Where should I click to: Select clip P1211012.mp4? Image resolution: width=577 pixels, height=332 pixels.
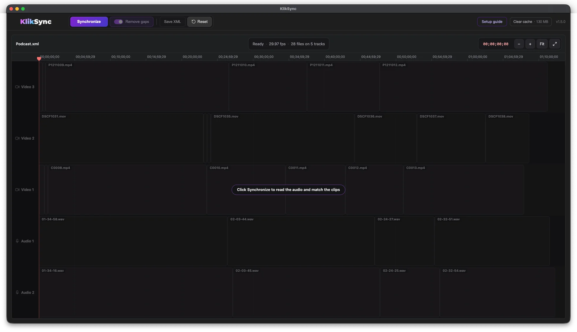pos(463,87)
